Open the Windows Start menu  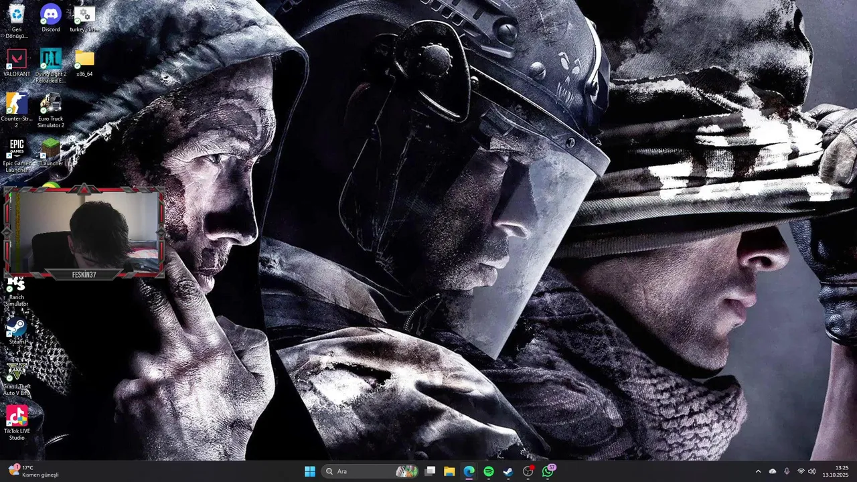tap(310, 471)
